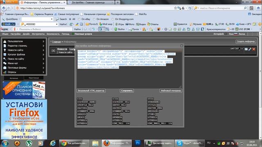This screenshot has width=262, height=147.
Task: Open the Инструменты panel menu
Action: coord(38,34)
